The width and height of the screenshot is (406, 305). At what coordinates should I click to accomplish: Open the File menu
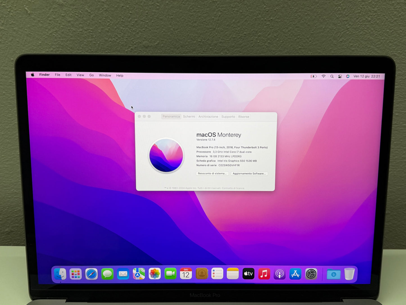(58, 75)
